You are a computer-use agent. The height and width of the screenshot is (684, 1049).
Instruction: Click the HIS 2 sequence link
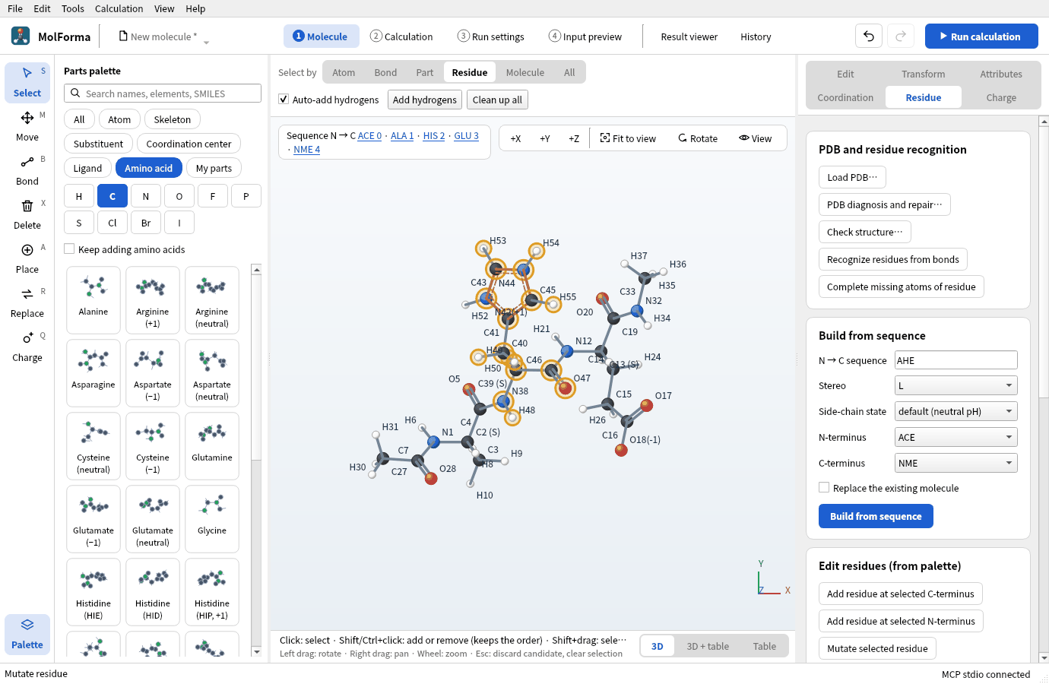coord(434,136)
